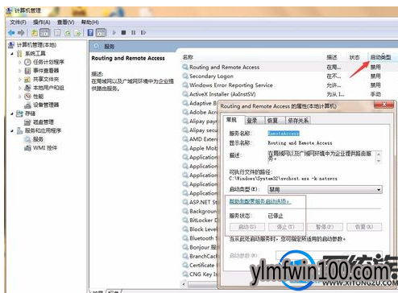Screen dimensions: 398x293
Task: Click the 存储 storage icon
Action: click(x=19, y=113)
